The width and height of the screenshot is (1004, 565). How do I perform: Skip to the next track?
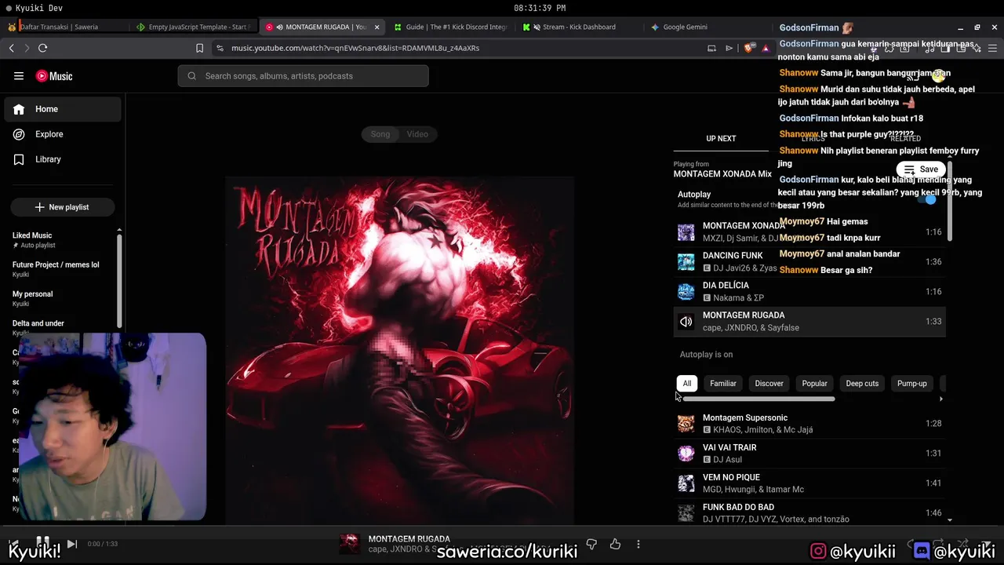click(x=71, y=544)
